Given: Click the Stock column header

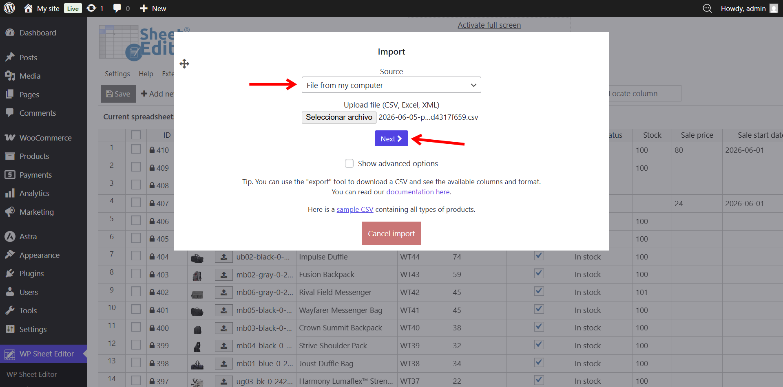Looking at the screenshot, I should pyautogui.click(x=652, y=135).
